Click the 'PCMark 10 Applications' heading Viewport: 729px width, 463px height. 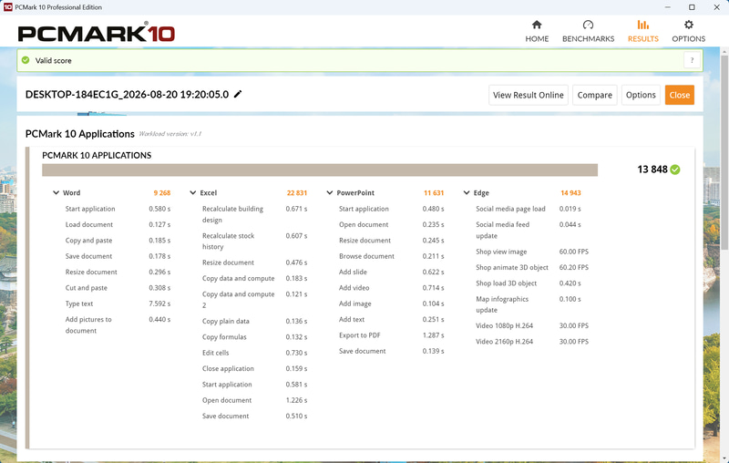(80, 134)
